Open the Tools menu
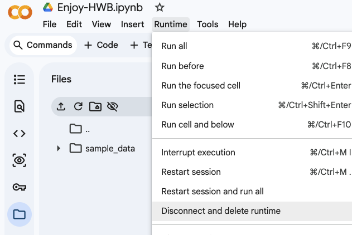352x235 pixels. pos(208,25)
